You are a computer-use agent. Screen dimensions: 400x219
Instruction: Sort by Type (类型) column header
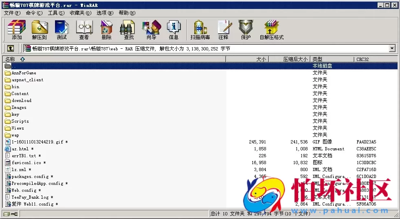tap(332, 59)
